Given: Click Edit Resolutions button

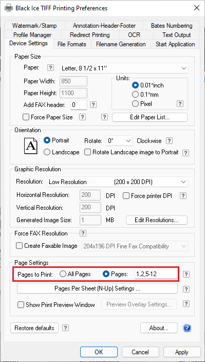Looking at the screenshot, I should tap(157, 220).
